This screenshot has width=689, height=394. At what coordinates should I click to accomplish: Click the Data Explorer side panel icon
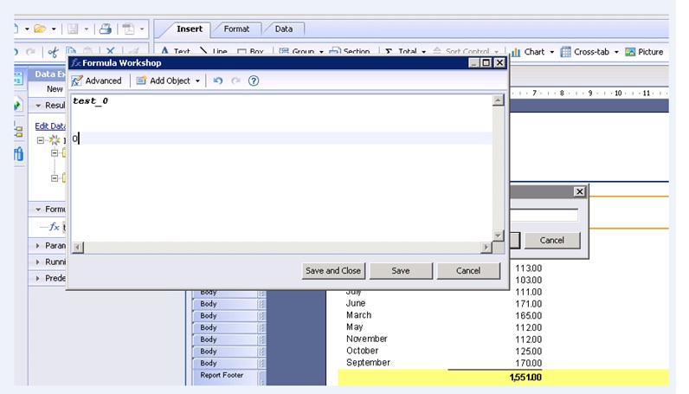tap(18, 79)
